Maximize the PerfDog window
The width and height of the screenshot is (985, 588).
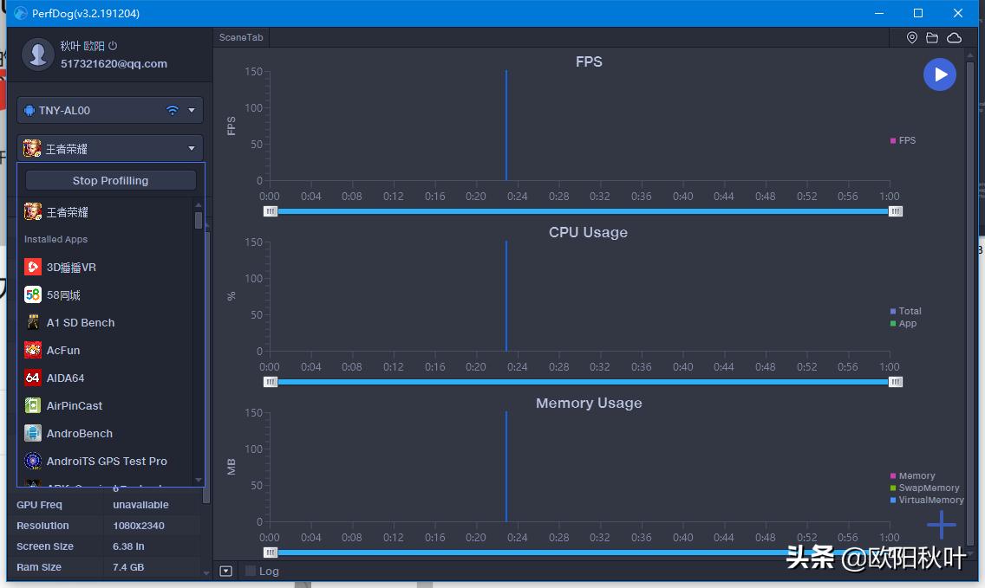pyautogui.click(x=917, y=13)
